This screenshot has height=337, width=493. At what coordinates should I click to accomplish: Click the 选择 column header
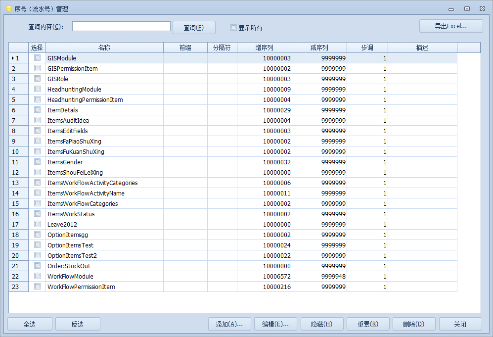(37, 48)
